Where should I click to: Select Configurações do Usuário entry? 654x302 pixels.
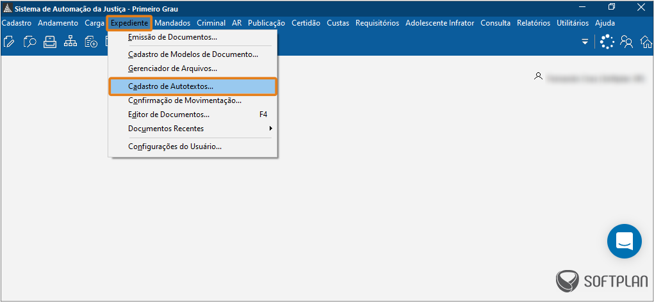point(192,147)
